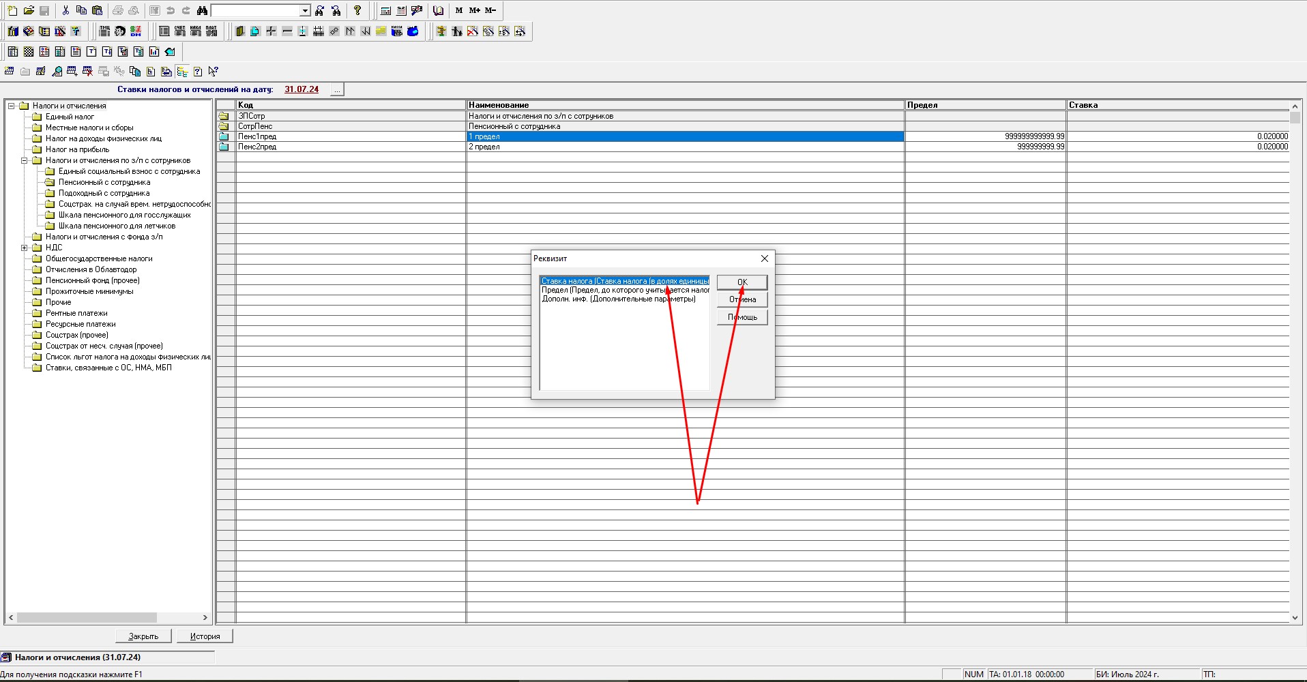
Task: Select Местные налоги и сборы folder
Action: 89,128
